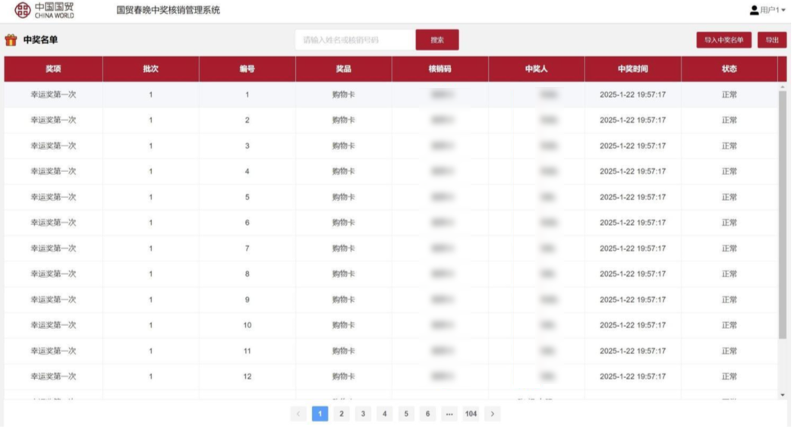The image size is (794, 429).
Task: Click the gift icon beside 中奖名单
Action: 11,40
